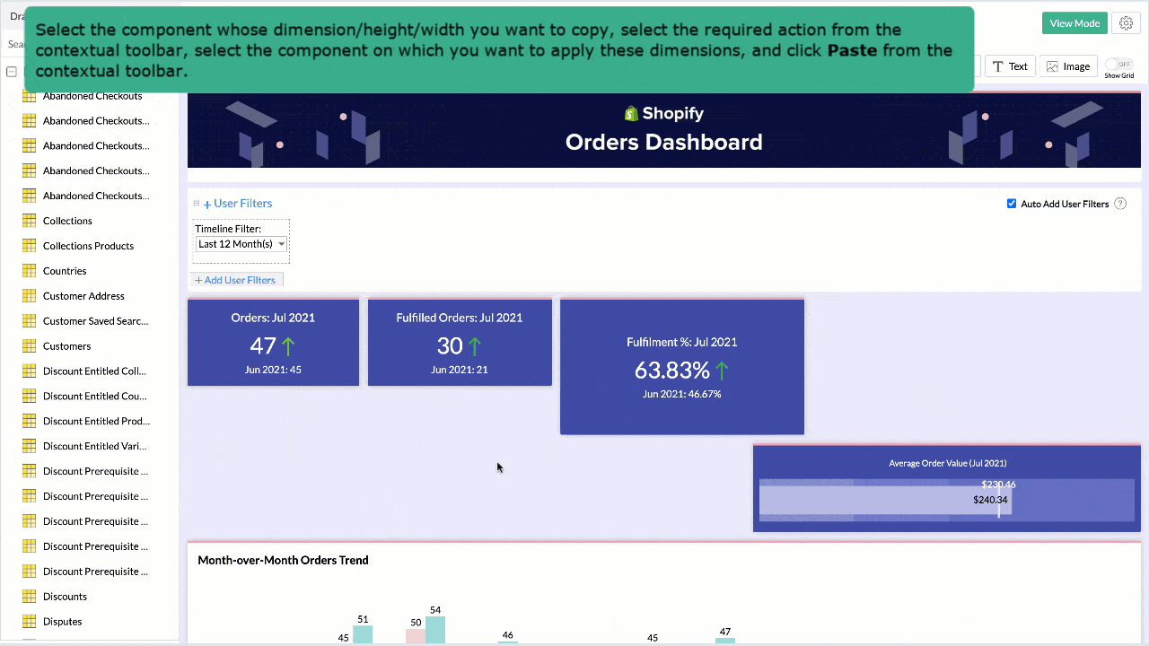Toggle the Show Grid switch
The image size is (1149, 646).
click(1118, 65)
